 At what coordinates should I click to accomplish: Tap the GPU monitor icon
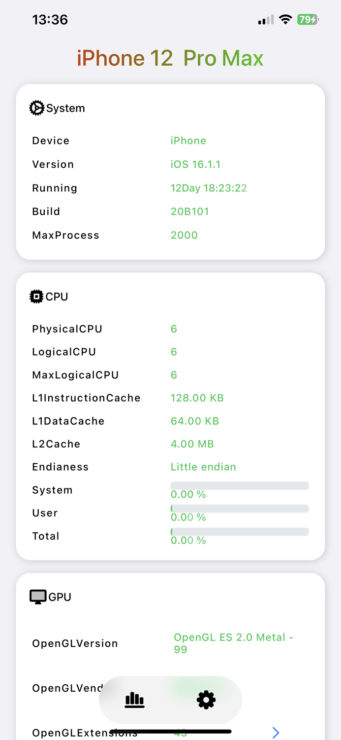[x=36, y=596]
